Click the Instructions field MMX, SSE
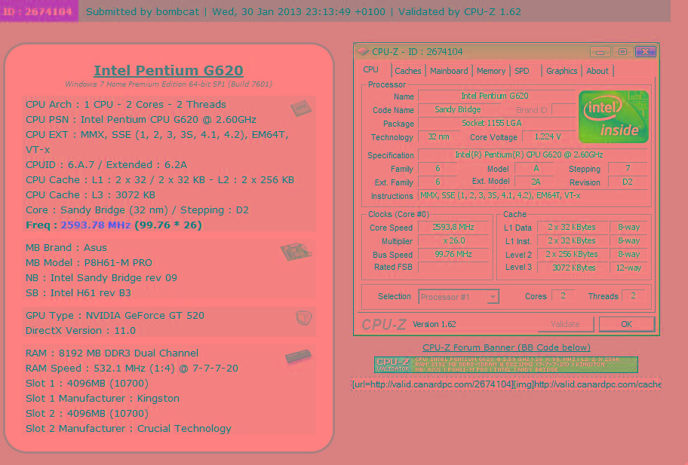This screenshot has width=688, height=465. point(533,195)
